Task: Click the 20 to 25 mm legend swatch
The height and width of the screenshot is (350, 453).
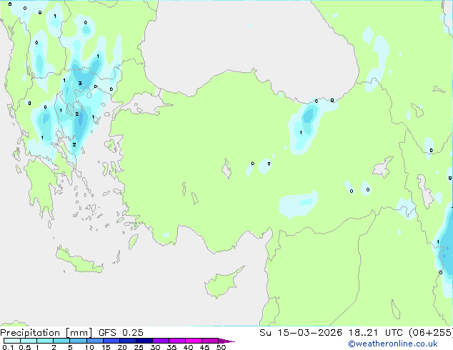Action: [x=127, y=341]
